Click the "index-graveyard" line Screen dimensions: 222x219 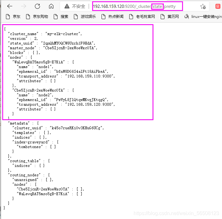(36, 142)
